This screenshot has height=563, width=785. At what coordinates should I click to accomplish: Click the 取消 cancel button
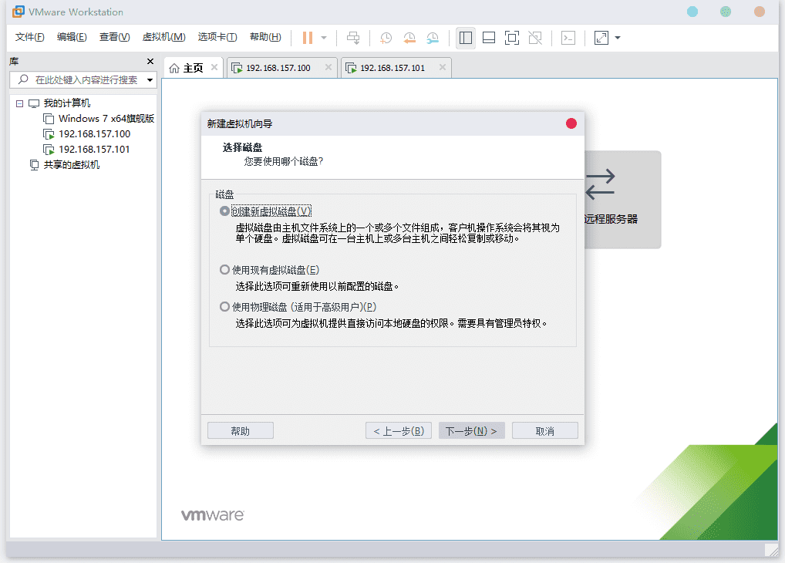tap(544, 431)
